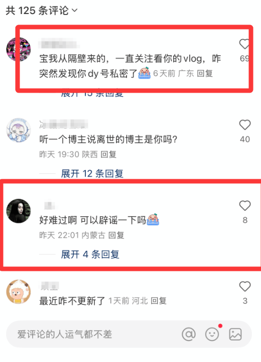Open the pink neon profile avatar
The image size is (261, 362).
coord(19,49)
